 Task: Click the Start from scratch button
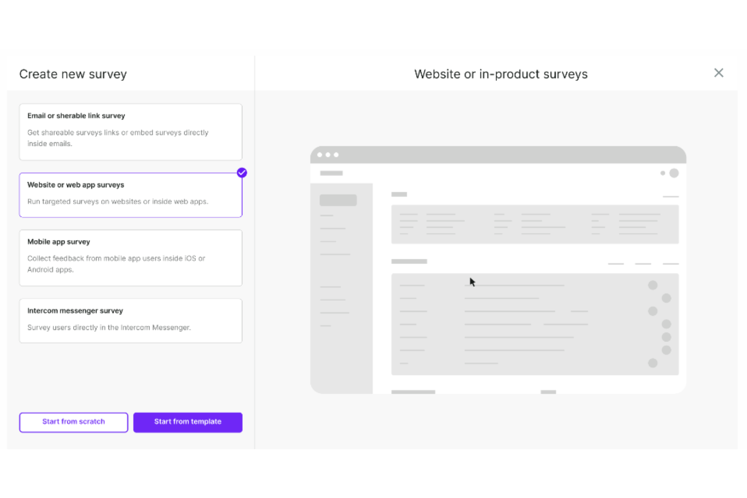73,422
